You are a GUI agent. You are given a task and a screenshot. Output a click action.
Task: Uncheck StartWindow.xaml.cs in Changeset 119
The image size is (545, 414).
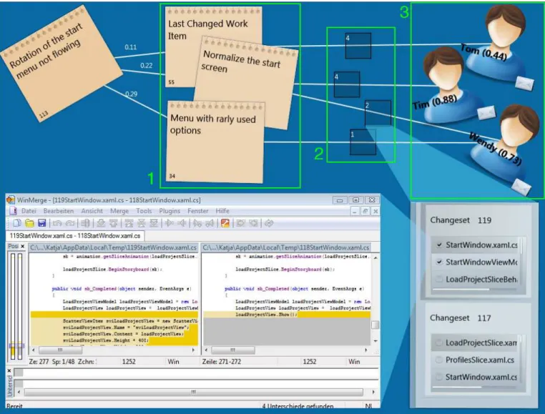tap(439, 245)
